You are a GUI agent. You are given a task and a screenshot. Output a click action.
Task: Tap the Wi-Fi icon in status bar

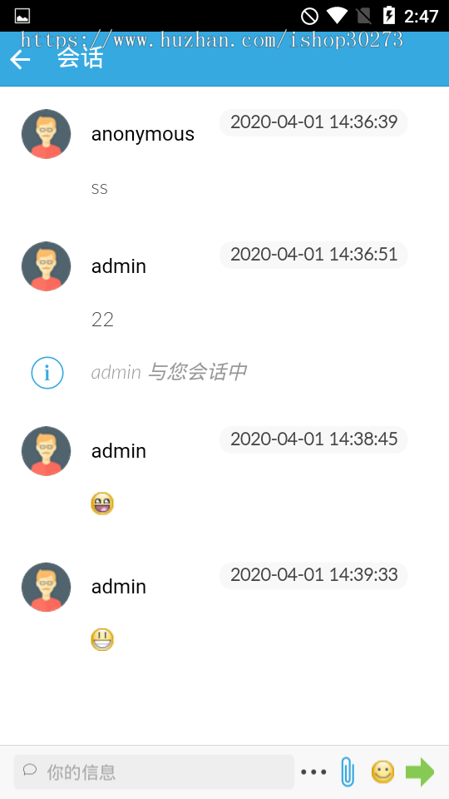tap(337, 16)
